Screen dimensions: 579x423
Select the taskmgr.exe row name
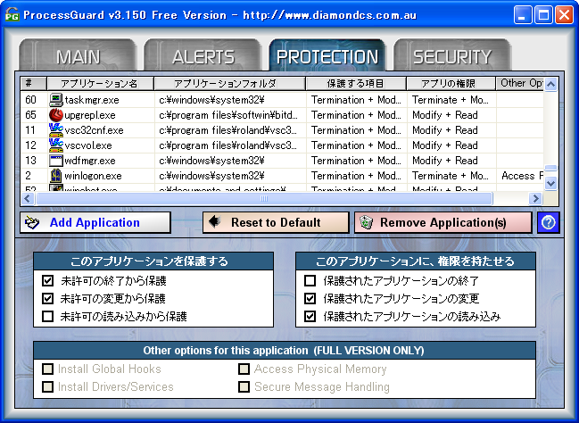pos(92,100)
